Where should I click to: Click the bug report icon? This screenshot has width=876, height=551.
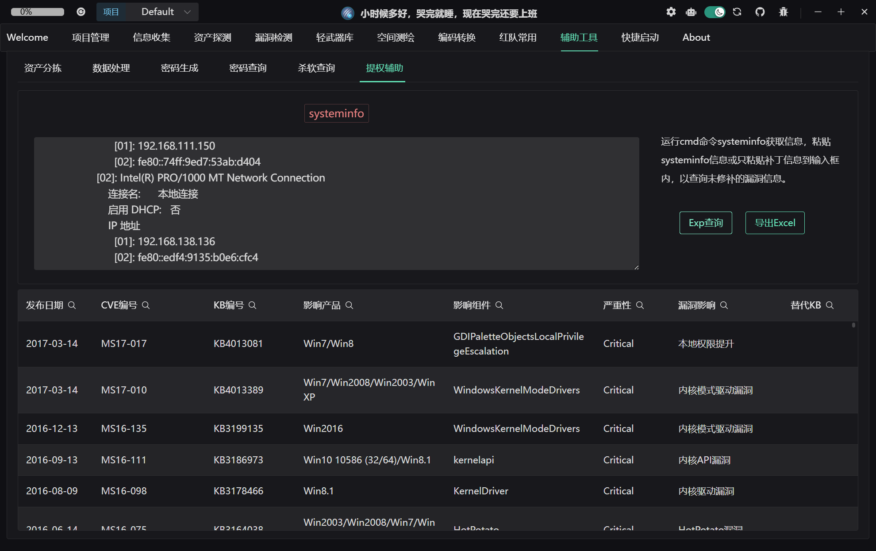(x=784, y=12)
